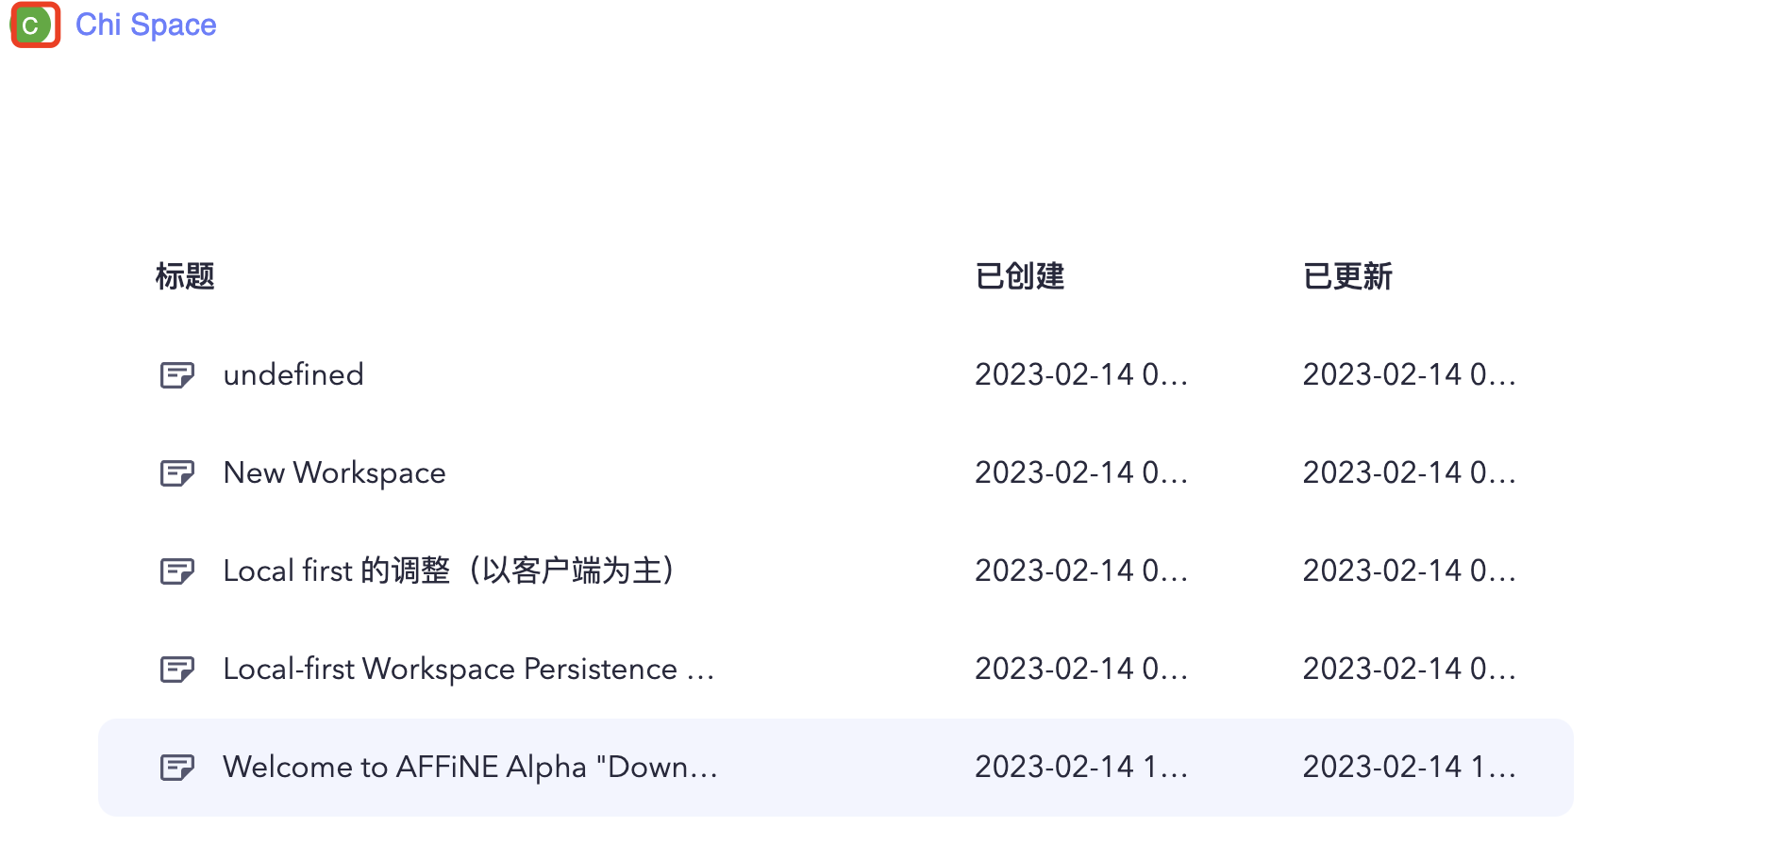Click the page icon next to "undefined"
The image size is (1772, 860).
click(177, 374)
